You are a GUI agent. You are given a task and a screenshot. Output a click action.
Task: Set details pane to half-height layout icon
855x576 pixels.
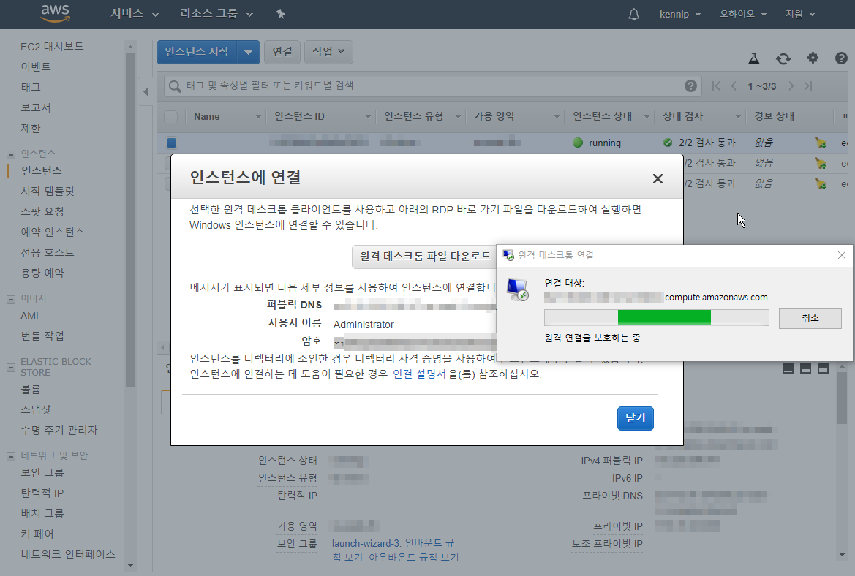(805, 369)
